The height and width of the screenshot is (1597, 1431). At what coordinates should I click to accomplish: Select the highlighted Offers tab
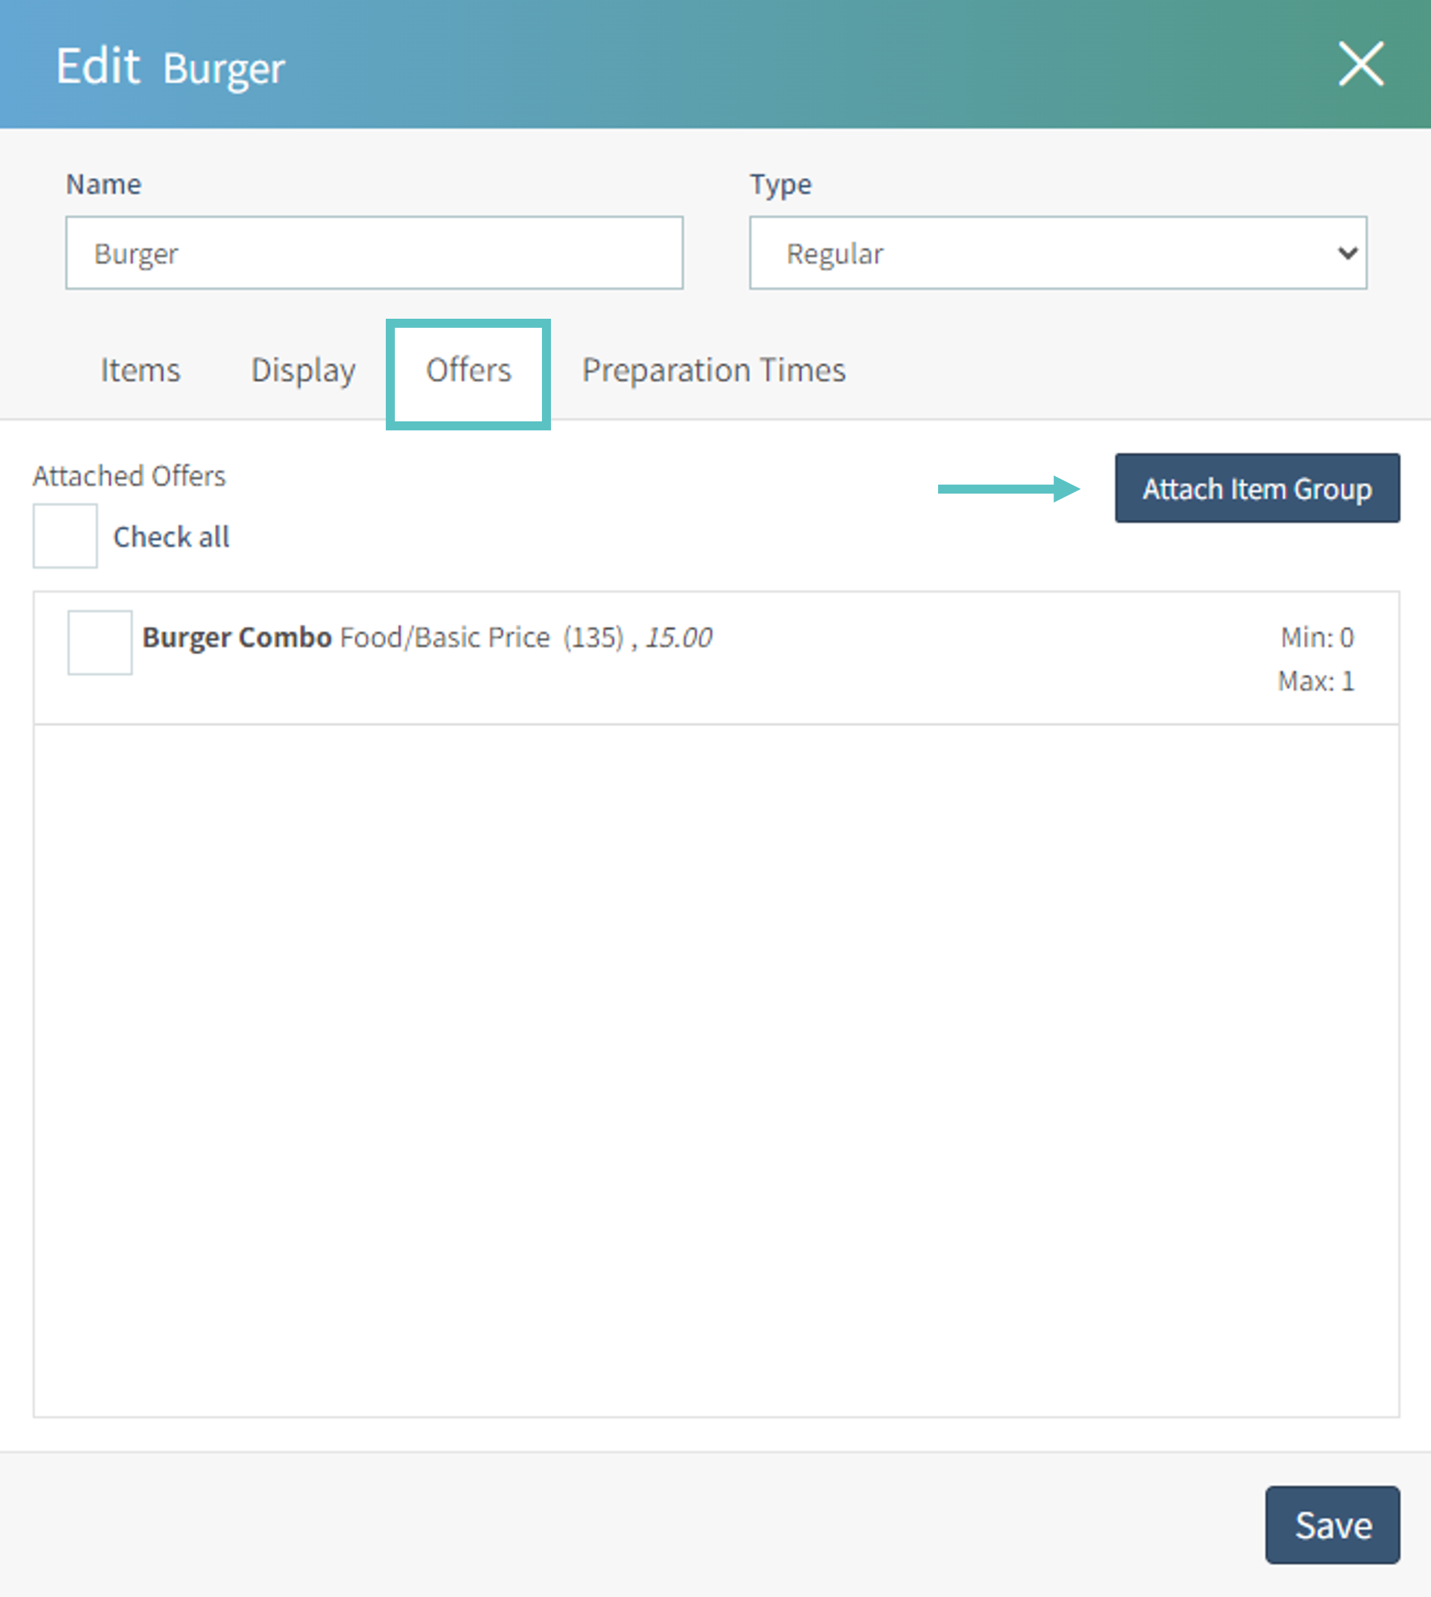[x=468, y=370]
